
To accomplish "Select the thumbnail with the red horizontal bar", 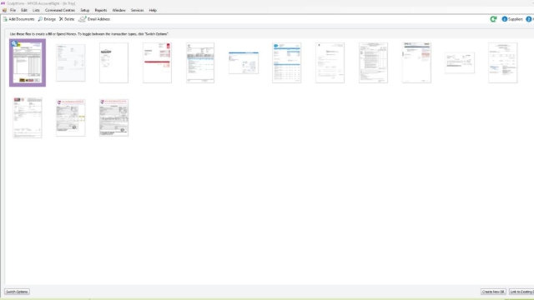I will [157, 63].
